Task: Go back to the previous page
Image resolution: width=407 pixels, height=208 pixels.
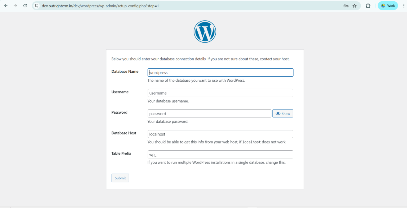Action: click(x=6, y=6)
